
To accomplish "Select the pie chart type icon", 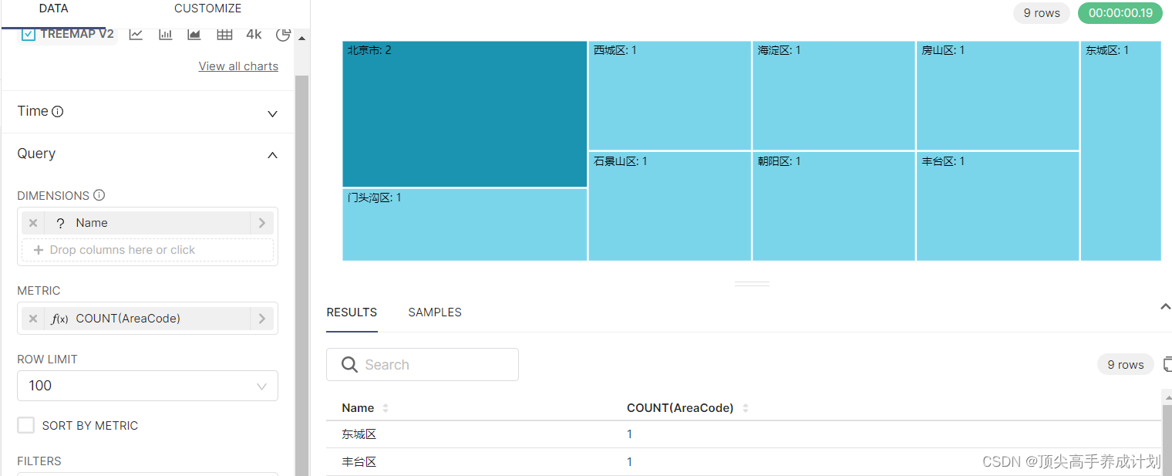I will click(x=283, y=34).
